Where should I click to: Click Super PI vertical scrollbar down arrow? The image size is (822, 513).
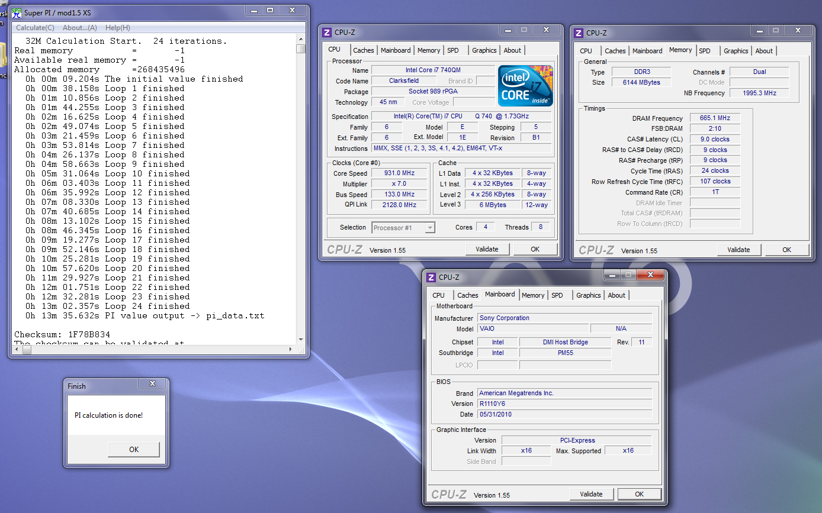[x=301, y=339]
